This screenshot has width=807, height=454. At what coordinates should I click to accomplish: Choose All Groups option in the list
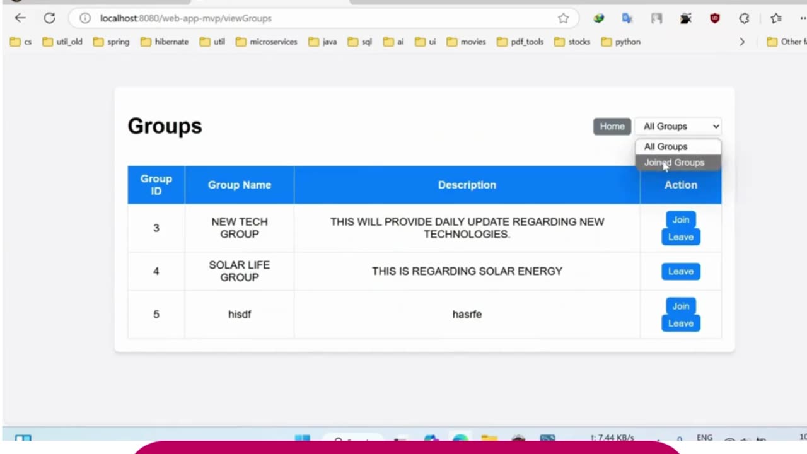678,146
